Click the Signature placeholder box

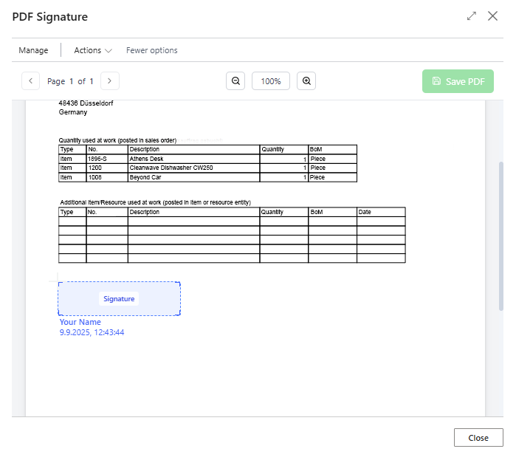(119, 299)
